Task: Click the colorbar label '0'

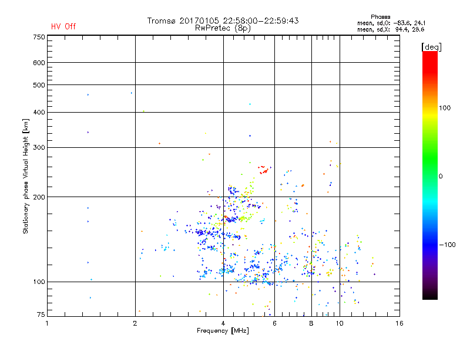Action: click(x=440, y=176)
